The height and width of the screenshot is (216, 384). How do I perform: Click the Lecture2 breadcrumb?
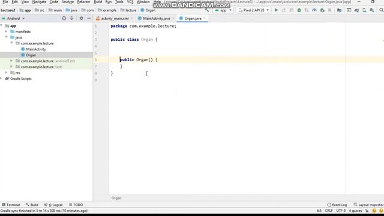[x=8, y=10]
